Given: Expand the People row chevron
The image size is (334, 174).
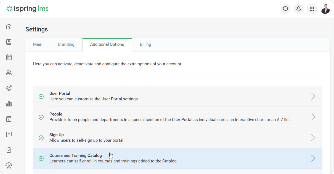Looking at the screenshot, I should [x=313, y=117].
